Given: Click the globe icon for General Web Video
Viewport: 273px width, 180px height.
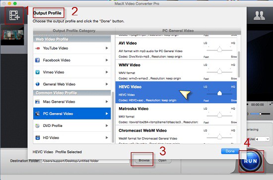Looking at the screenshot, I should (x=37, y=84).
